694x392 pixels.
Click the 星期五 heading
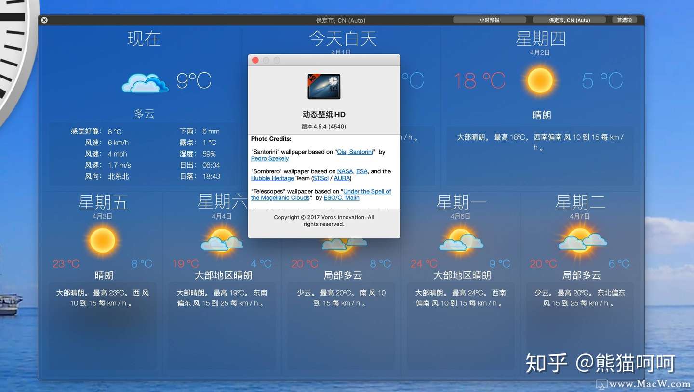coord(103,202)
